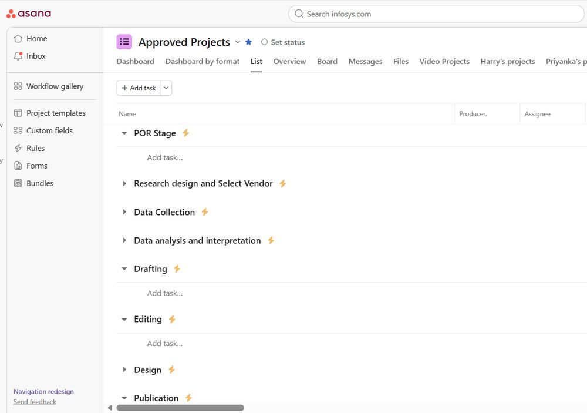Image resolution: width=587 pixels, height=413 pixels.
Task: Open the Dashboard by format tab
Action: click(202, 62)
